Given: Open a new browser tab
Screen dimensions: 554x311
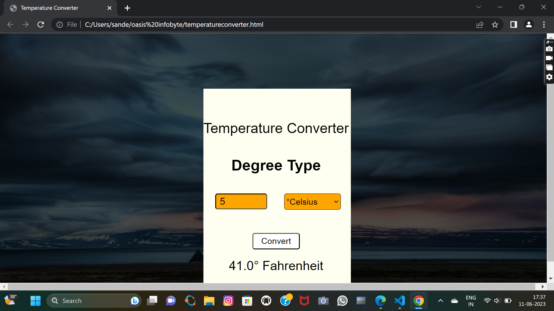Looking at the screenshot, I should click(127, 8).
